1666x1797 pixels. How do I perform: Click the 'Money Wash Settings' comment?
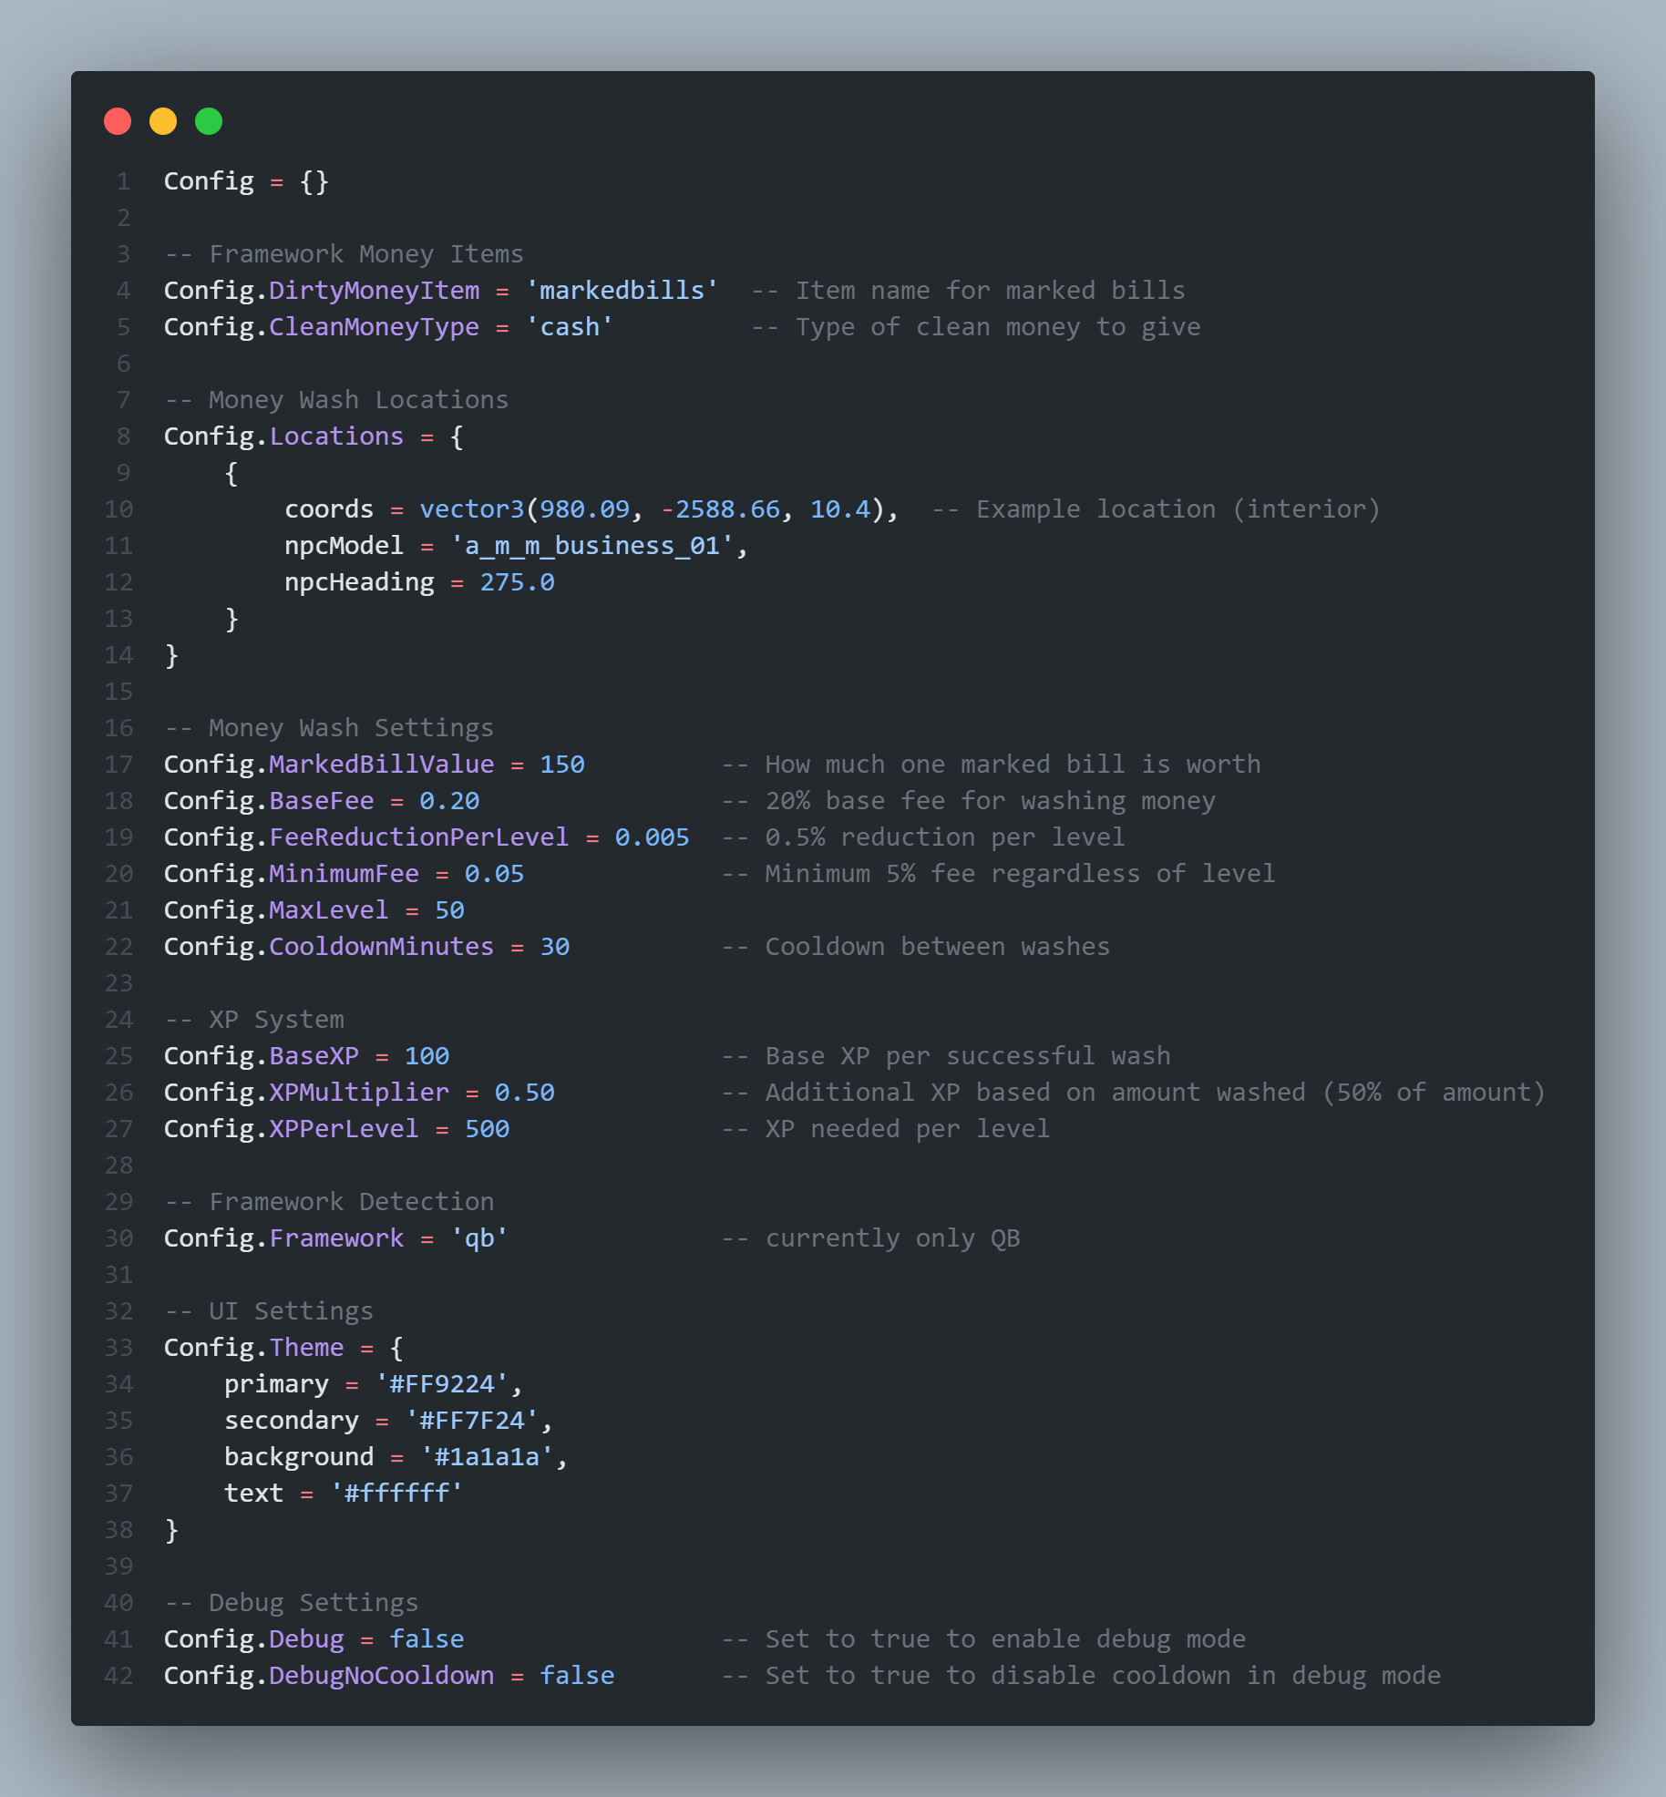click(329, 728)
